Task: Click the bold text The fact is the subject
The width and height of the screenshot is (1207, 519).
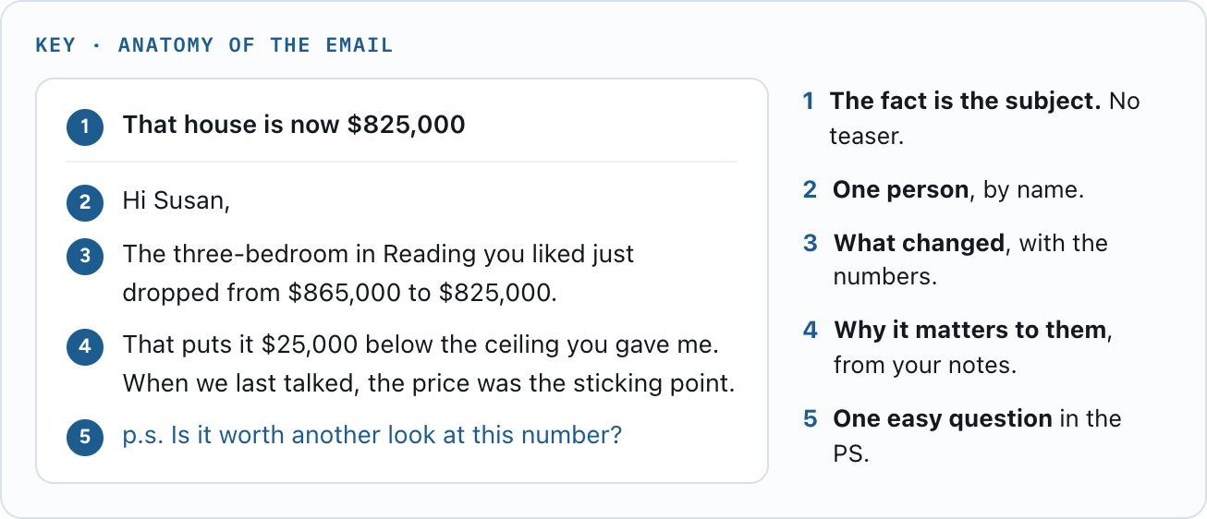Action: (965, 101)
